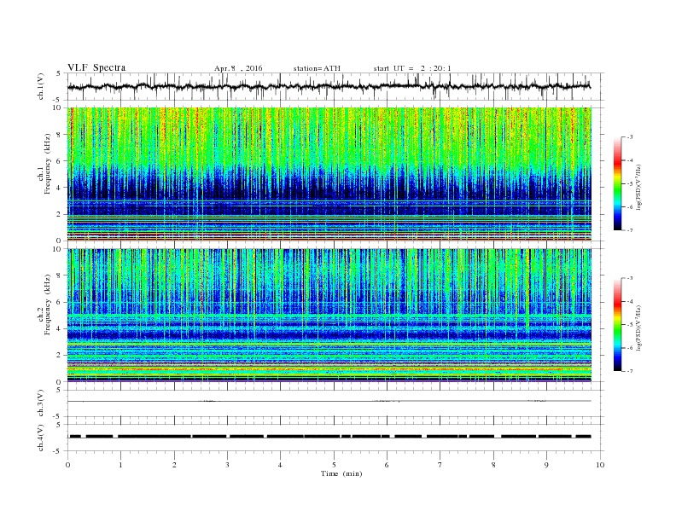Click the "ch.1(V)" waveform axis label
The height and width of the screenshot is (522, 676).
41,86
